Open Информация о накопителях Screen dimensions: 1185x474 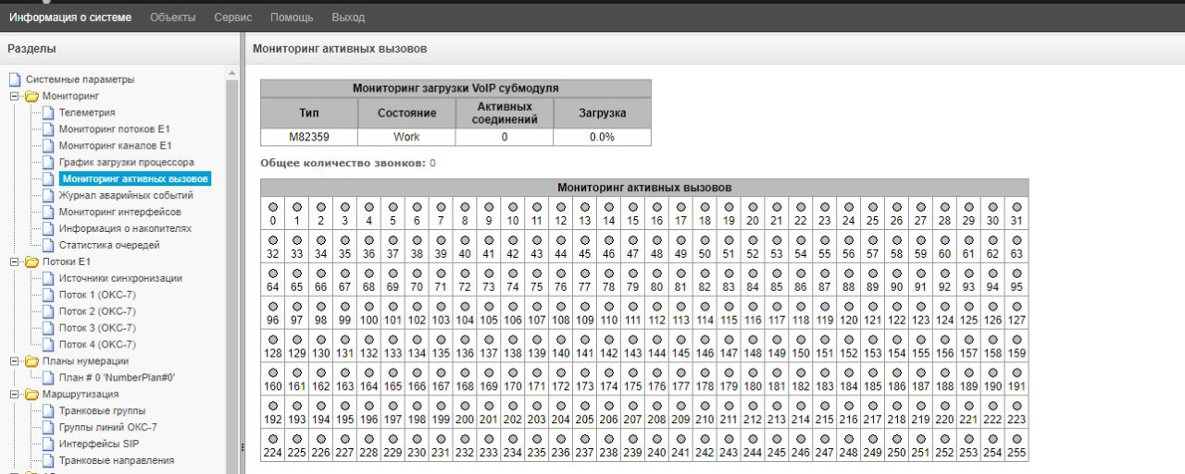126,228
